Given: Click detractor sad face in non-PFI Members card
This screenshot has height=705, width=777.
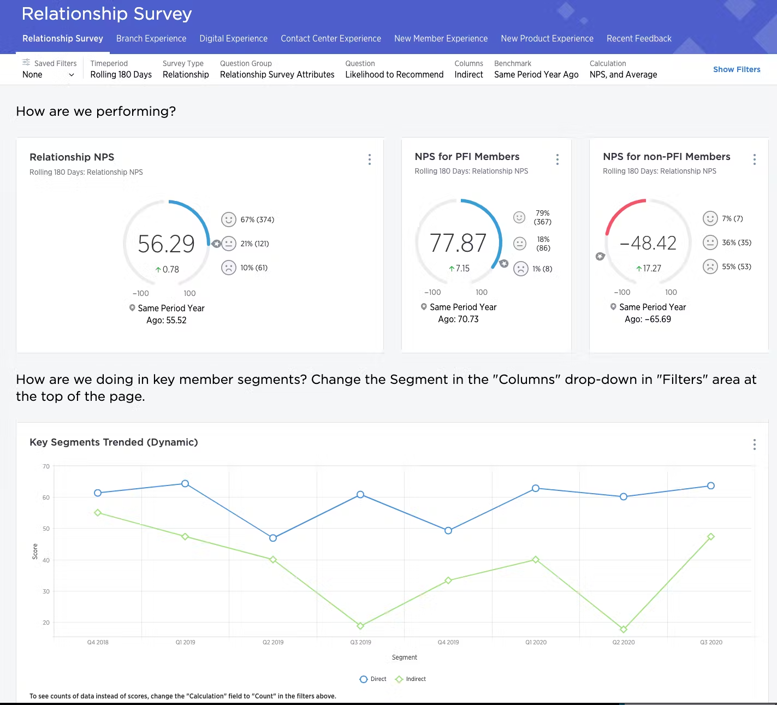Looking at the screenshot, I should click(x=710, y=266).
